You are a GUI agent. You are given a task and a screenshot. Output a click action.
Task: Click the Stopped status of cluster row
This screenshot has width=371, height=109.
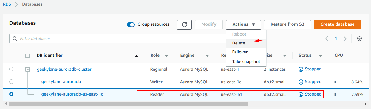313,69
